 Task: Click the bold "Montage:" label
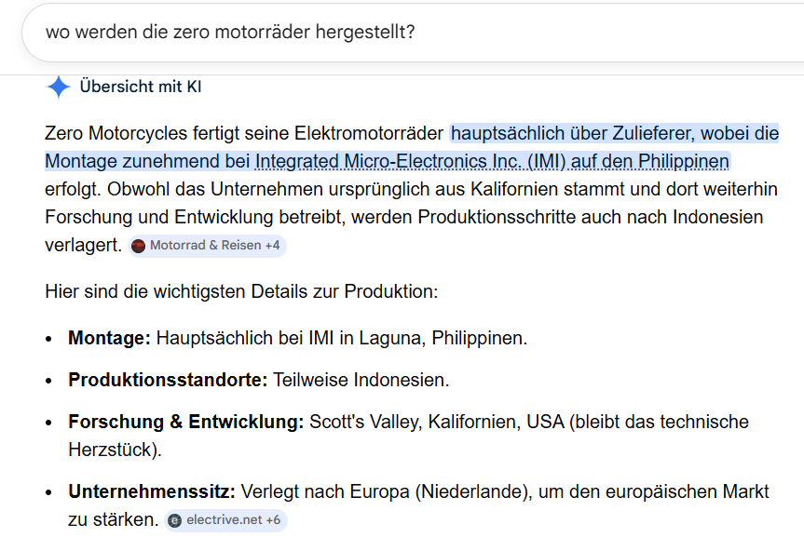(x=109, y=338)
